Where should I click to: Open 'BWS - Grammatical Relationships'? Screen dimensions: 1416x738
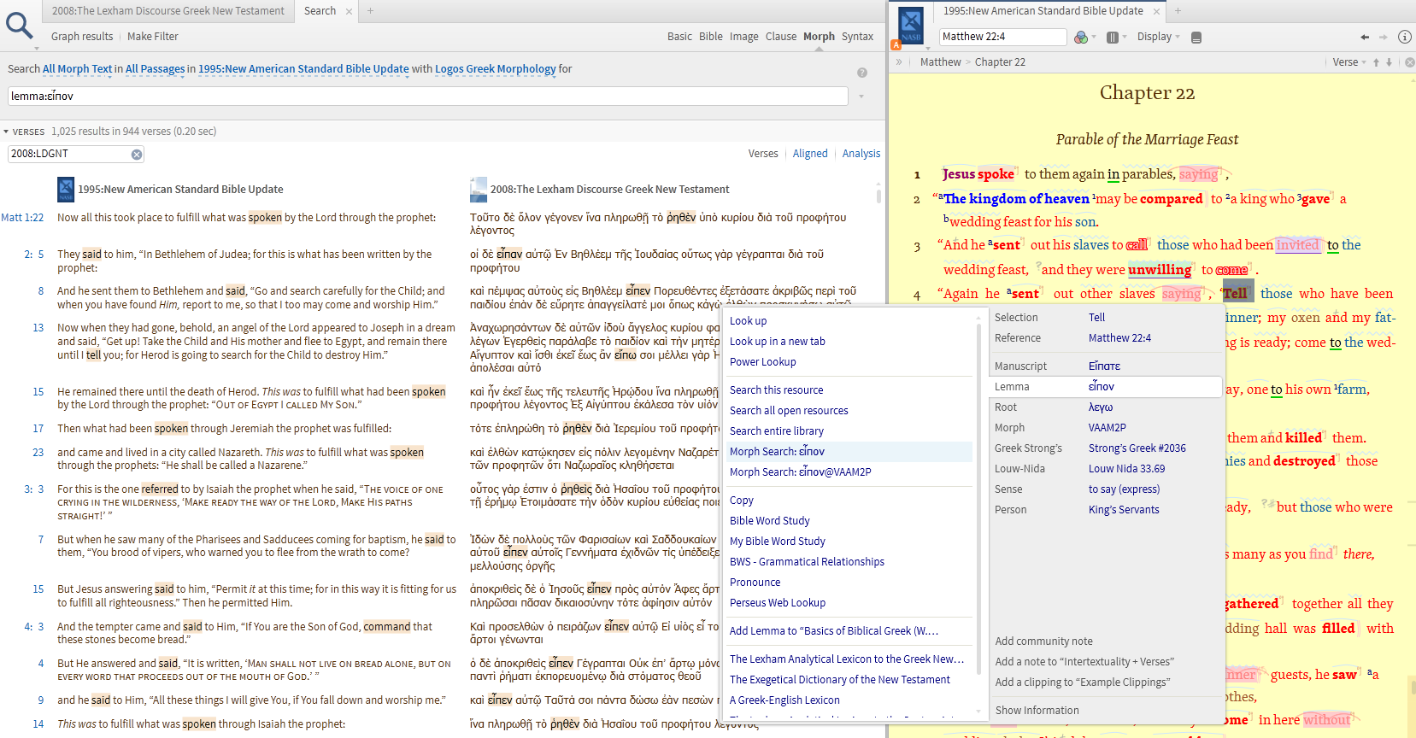coord(807,562)
